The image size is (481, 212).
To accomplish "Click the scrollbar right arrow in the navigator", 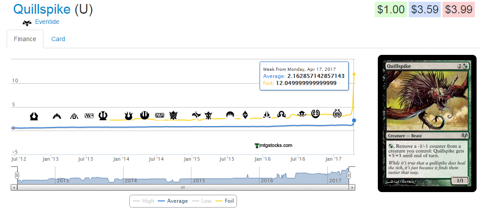I will 352,187.
